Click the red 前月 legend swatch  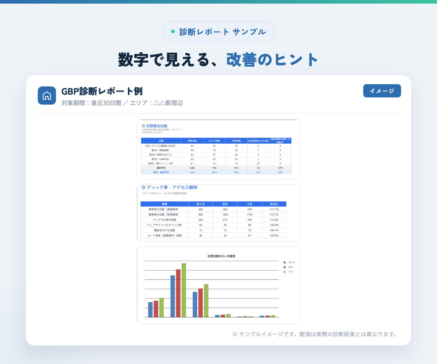285,267
